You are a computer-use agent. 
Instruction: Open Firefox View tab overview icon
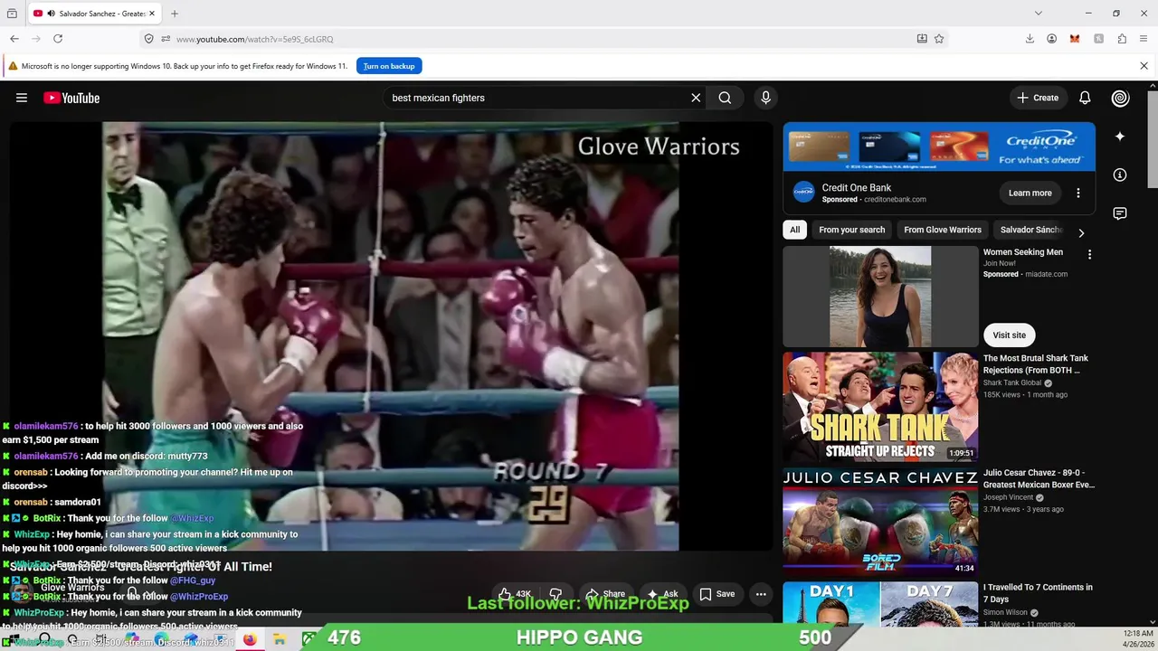[12, 14]
